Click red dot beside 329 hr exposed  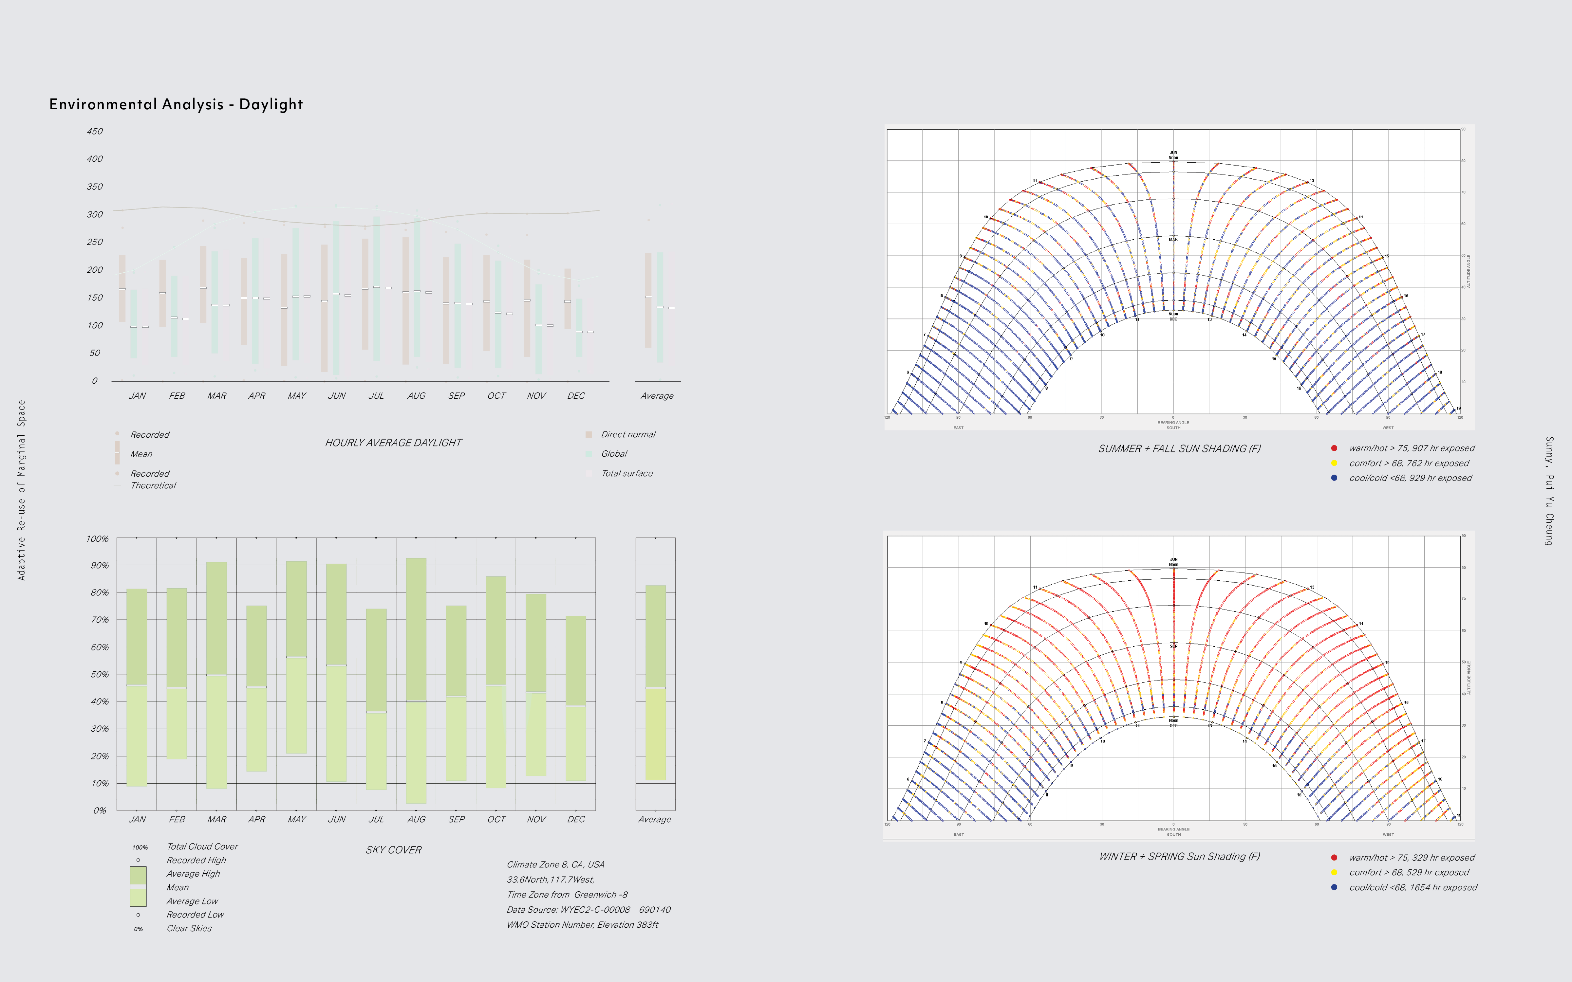pos(1334,857)
